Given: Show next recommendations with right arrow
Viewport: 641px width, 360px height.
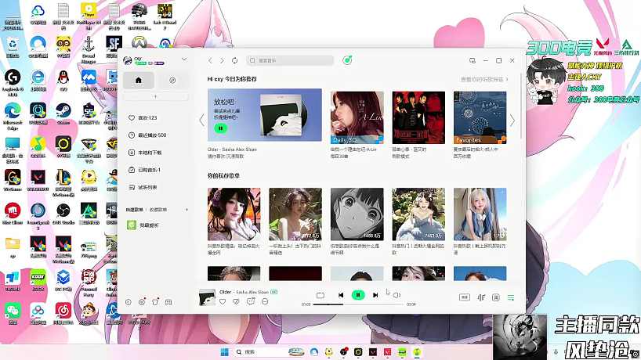Looking at the screenshot, I should pyautogui.click(x=512, y=121).
